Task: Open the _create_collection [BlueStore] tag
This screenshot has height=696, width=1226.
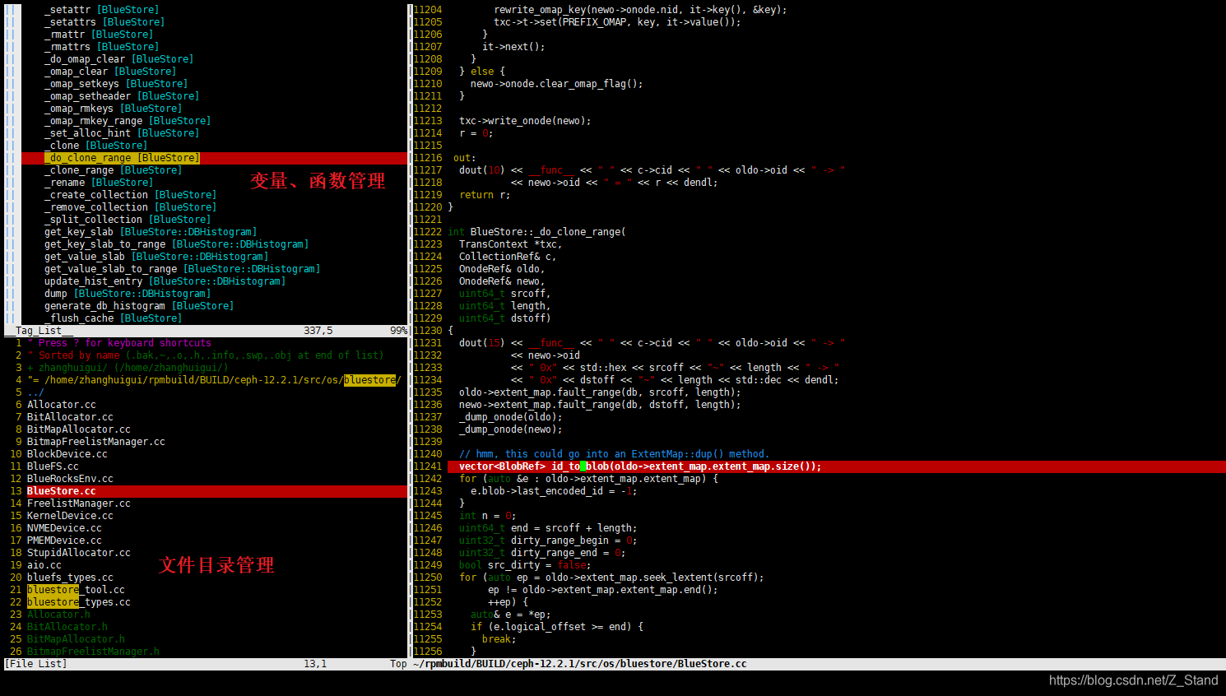Action: [x=130, y=195]
